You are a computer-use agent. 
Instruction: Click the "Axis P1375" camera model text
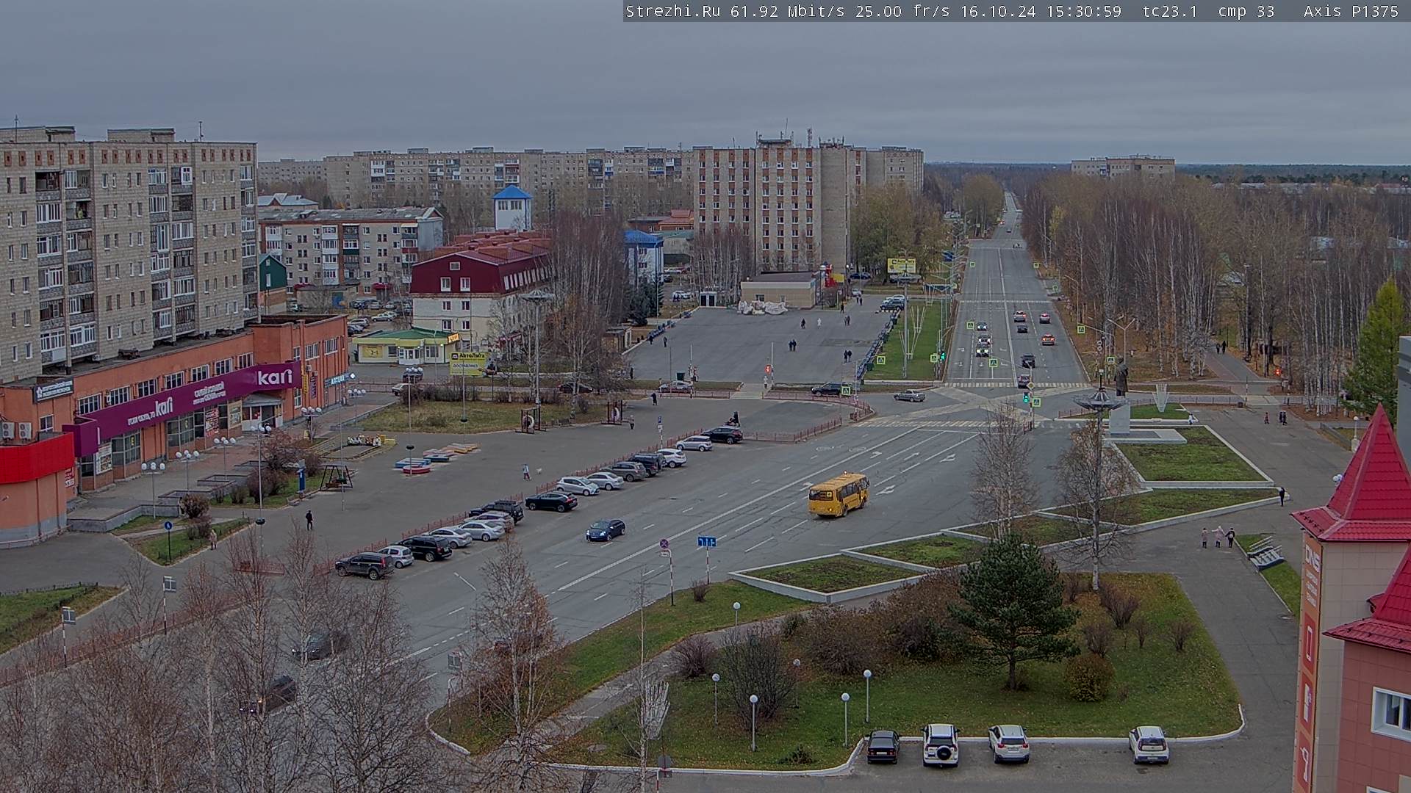(x=1351, y=11)
